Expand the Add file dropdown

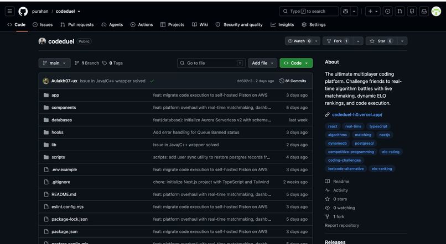pyautogui.click(x=262, y=63)
